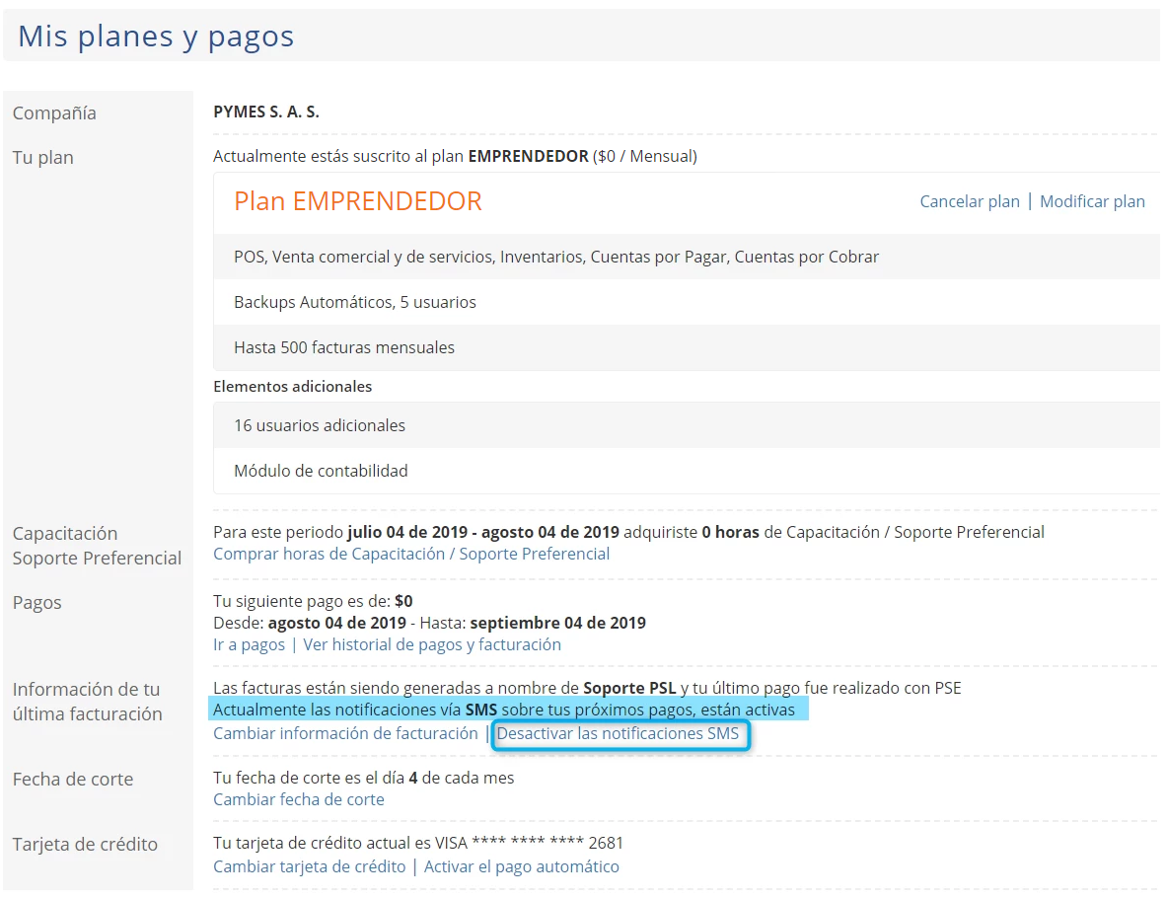The image size is (1167, 898).
Task: Click the Elementos adicionales section header
Action: [x=293, y=386]
